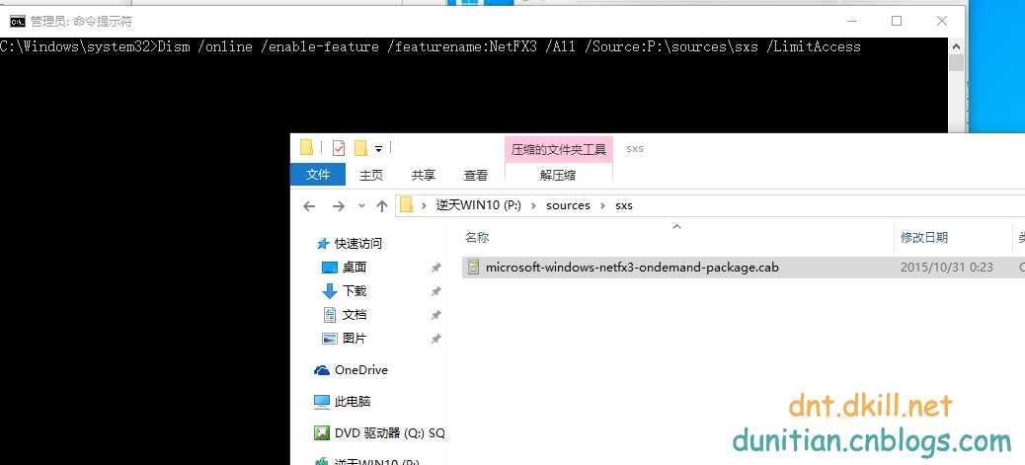Viewport: 1025px width, 465px height.
Task: Go forward with the Explorer forward arrow
Action: (338, 206)
